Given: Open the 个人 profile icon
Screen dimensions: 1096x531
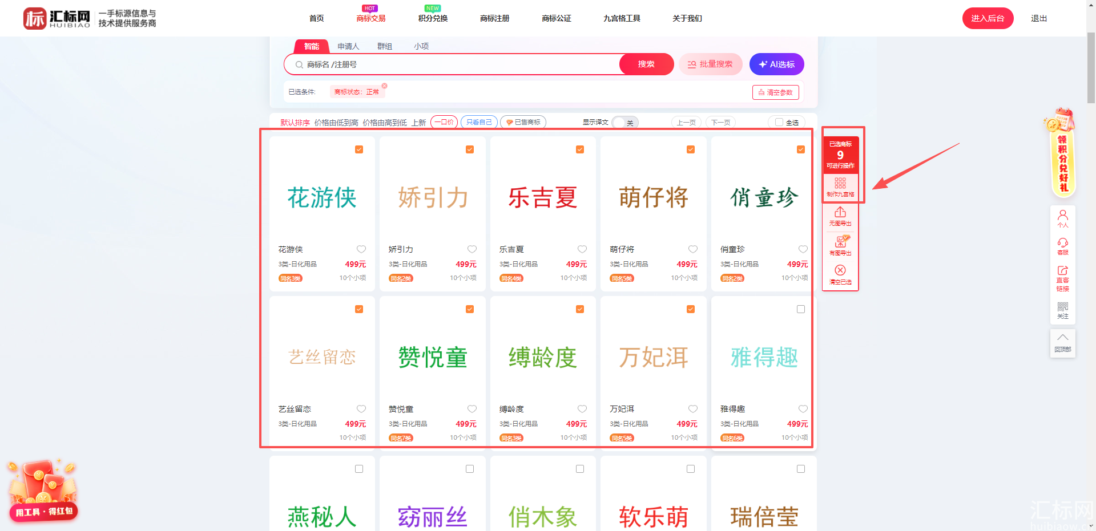Looking at the screenshot, I should click(x=1062, y=215).
